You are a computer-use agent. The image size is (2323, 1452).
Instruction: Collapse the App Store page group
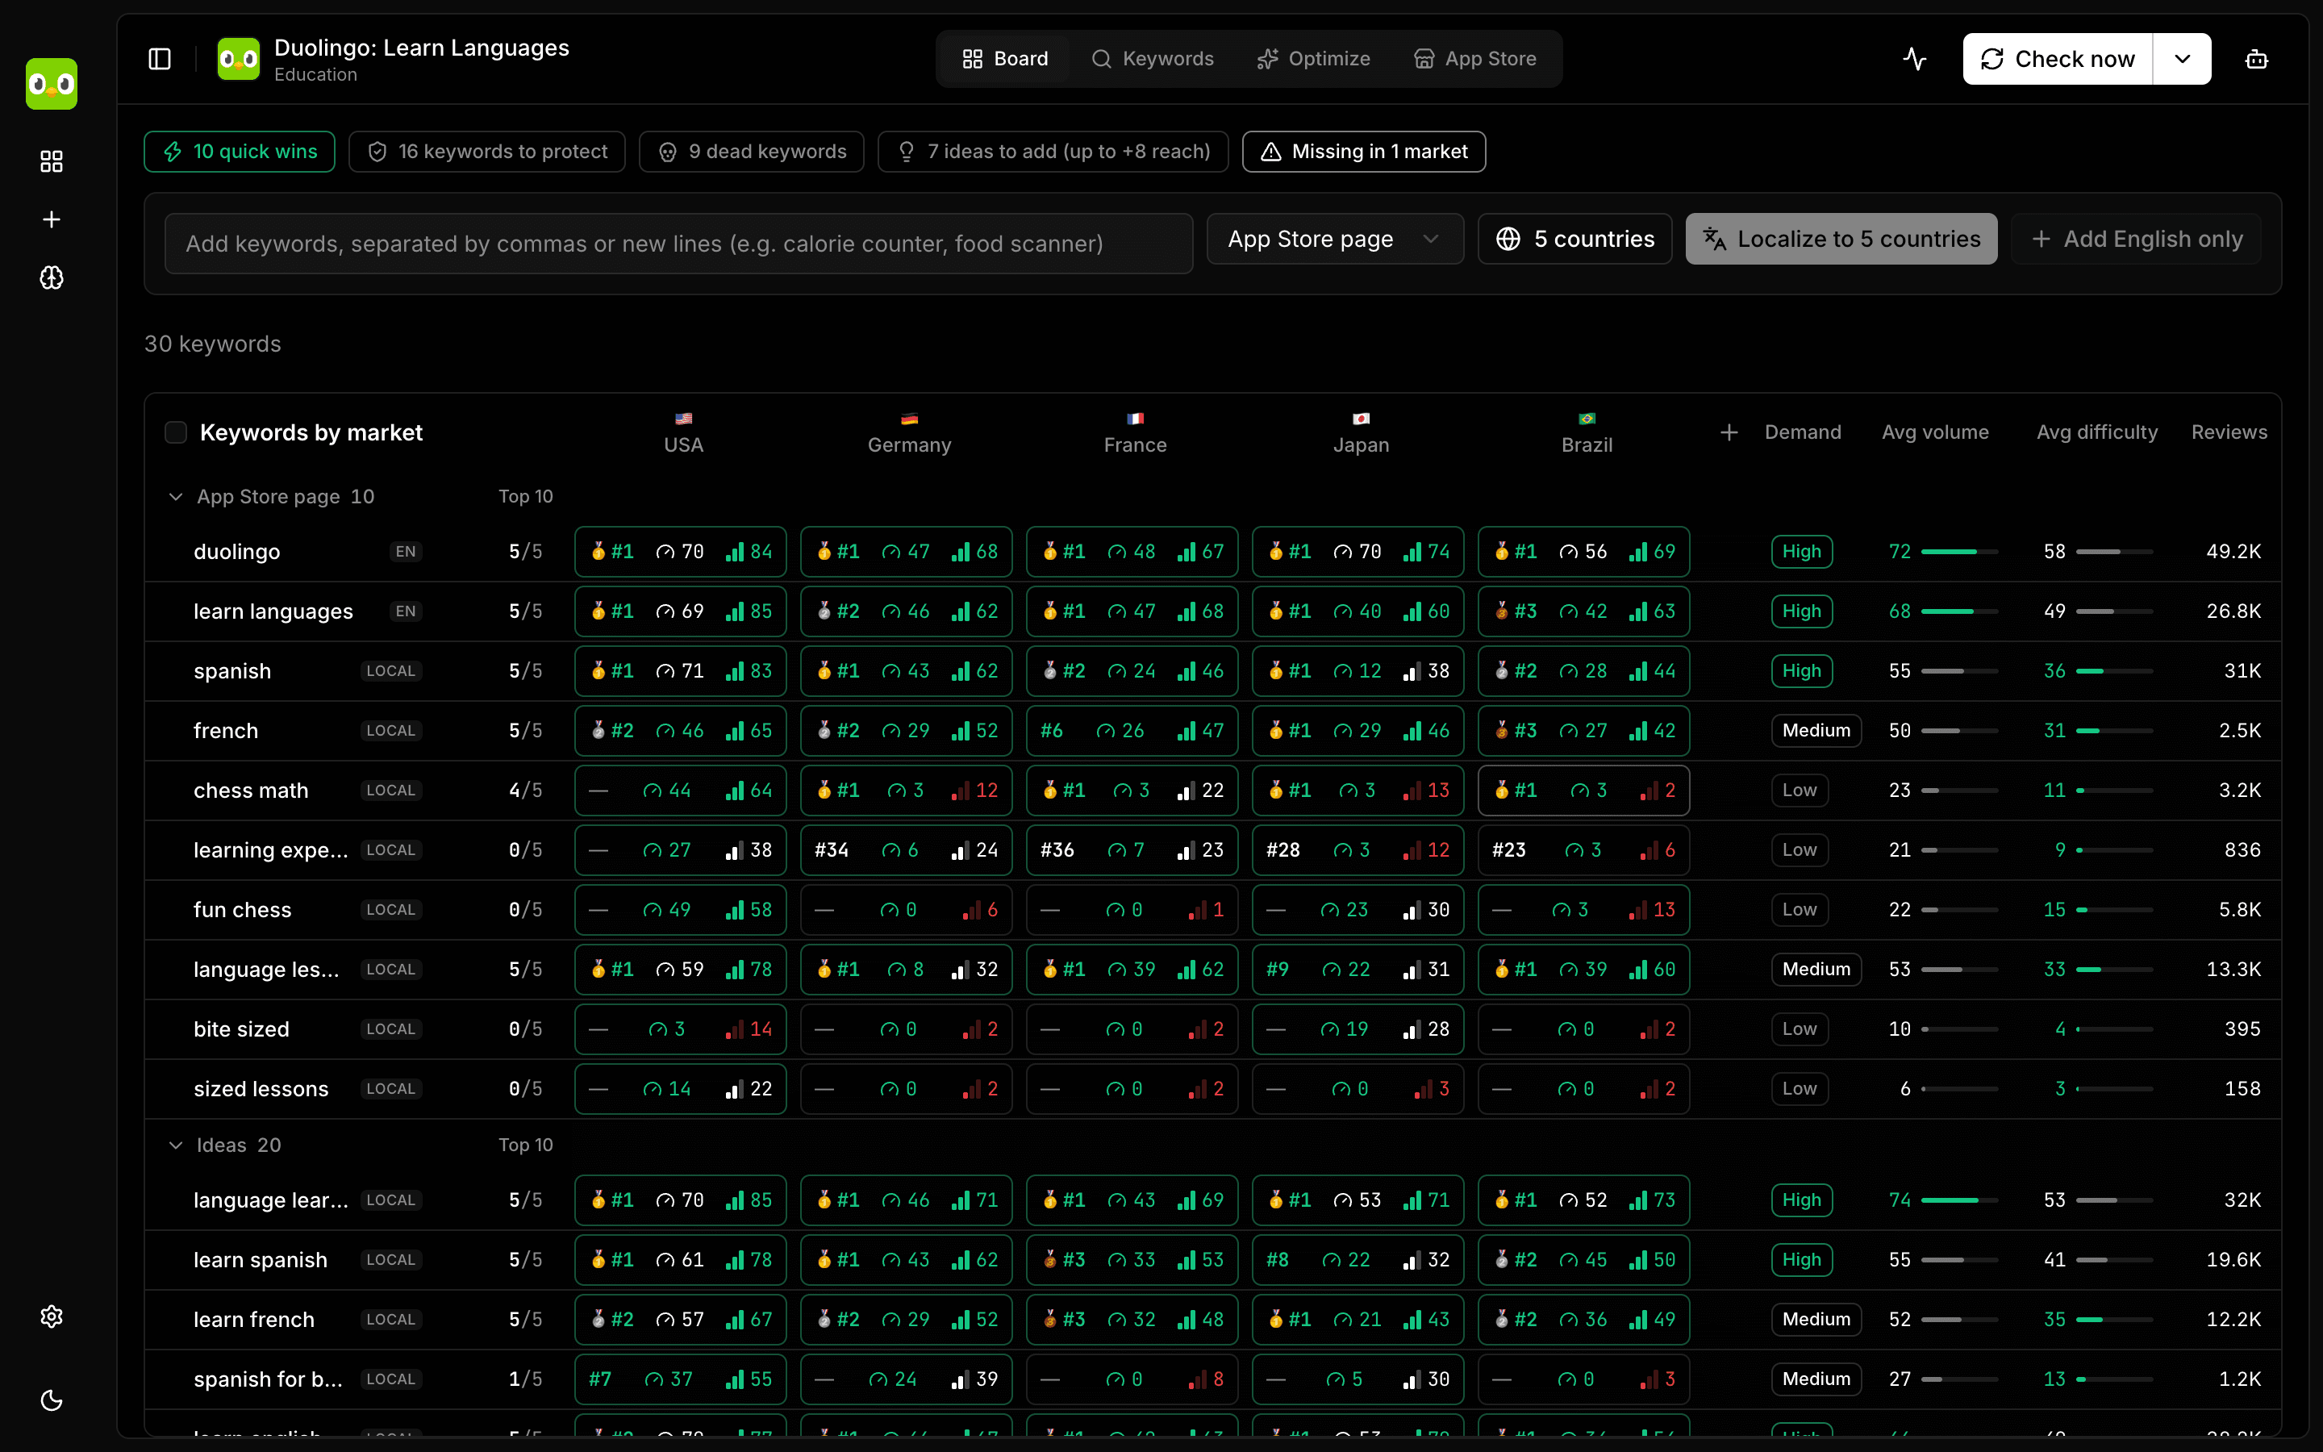pyautogui.click(x=176, y=496)
